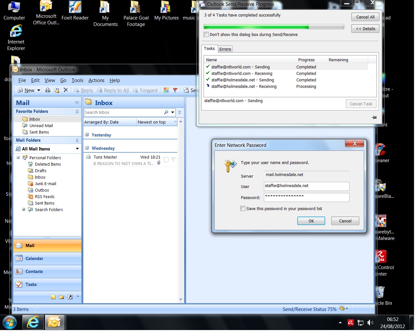Collapse the Personal Folders tree
This screenshot has width=415, height=332.
[18, 158]
